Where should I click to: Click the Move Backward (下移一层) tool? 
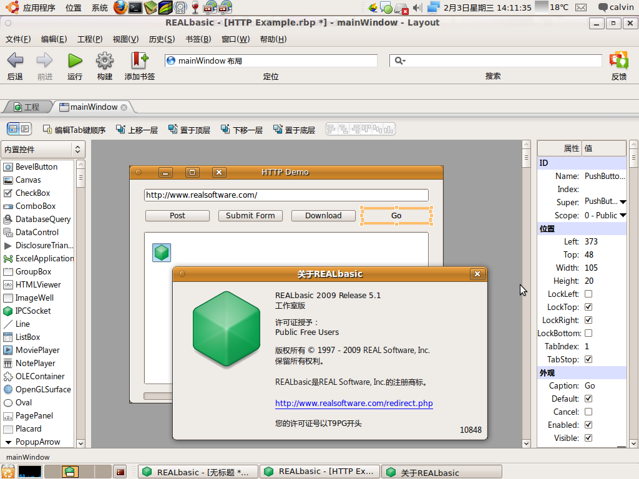click(x=241, y=130)
